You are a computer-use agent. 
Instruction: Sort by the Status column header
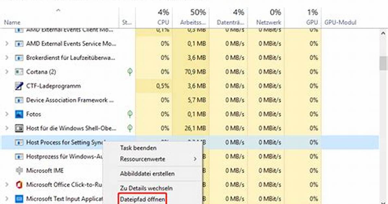tap(127, 22)
